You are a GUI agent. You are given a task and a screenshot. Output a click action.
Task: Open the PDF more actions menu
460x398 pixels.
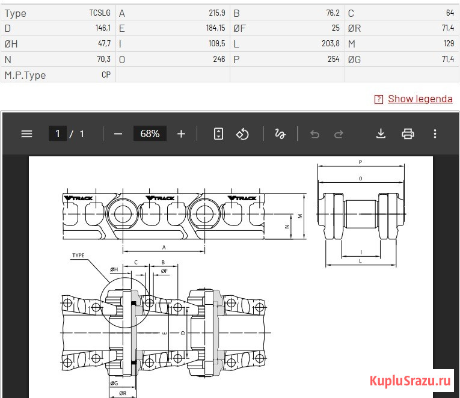tap(435, 133)
